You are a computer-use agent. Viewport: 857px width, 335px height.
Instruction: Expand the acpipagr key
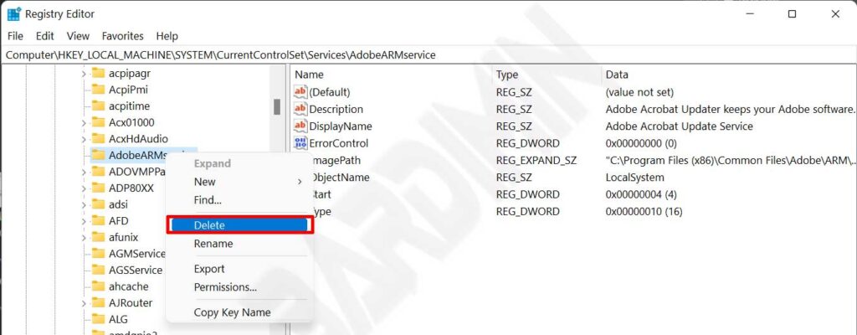pos(84,74)
